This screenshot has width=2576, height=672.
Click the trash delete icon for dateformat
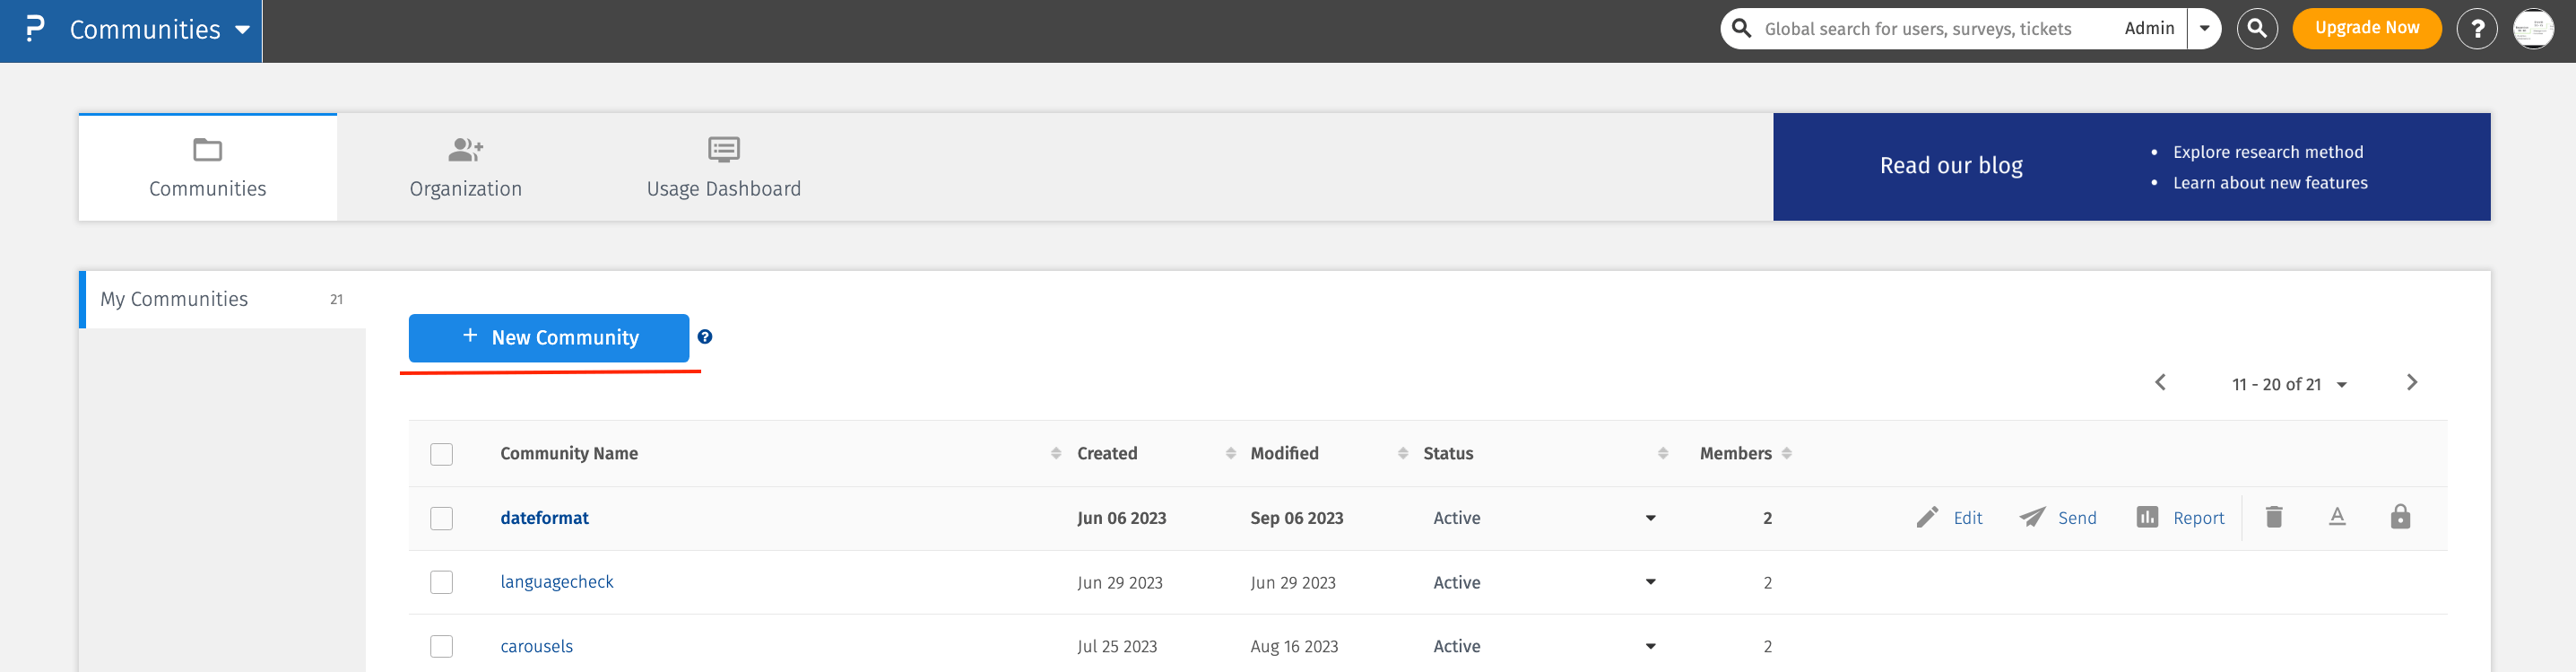(x=2273, y=517)
